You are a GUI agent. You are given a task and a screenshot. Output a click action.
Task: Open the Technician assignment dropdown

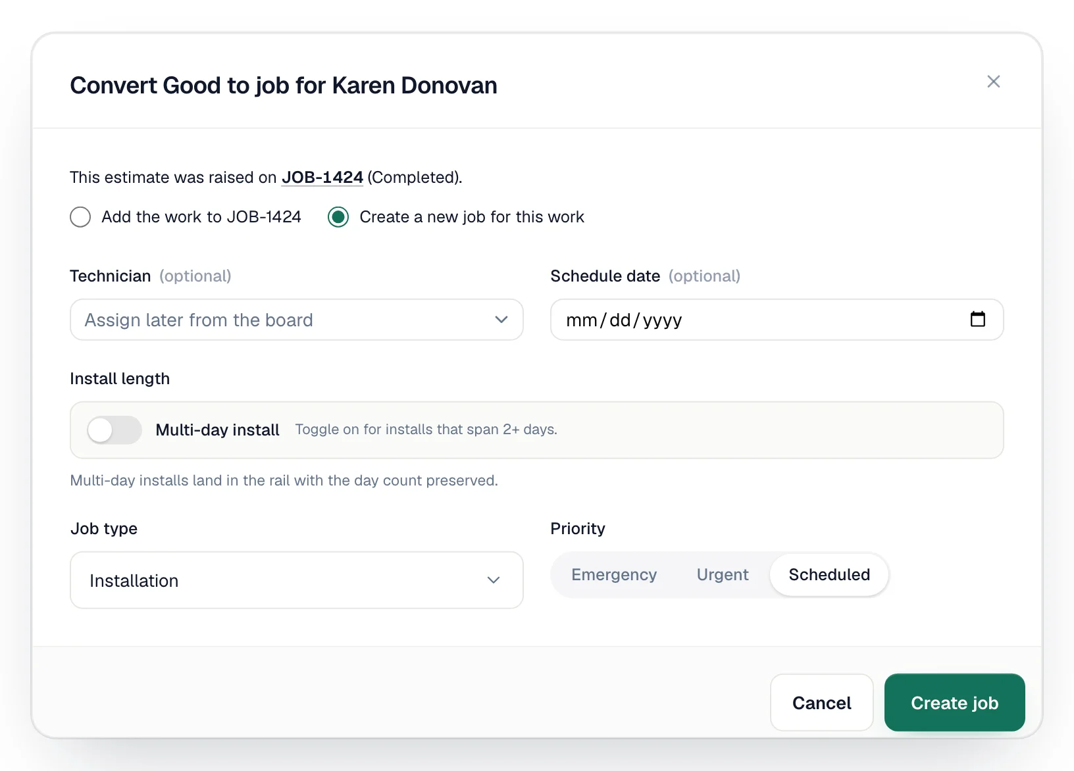[297, 320]
